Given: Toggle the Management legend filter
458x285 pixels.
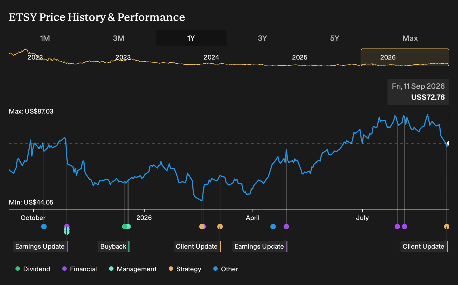Looking at the screenshot, I should 133,269.
